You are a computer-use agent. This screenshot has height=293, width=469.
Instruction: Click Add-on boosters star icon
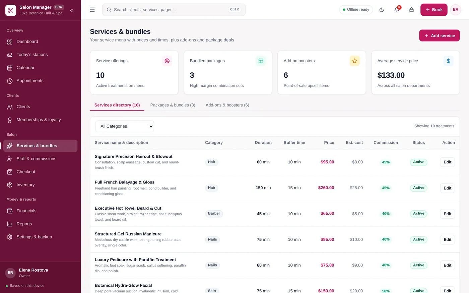click(354, 61)
